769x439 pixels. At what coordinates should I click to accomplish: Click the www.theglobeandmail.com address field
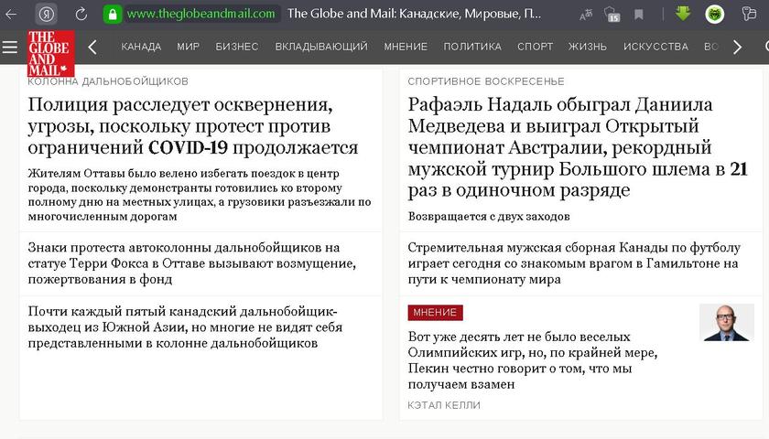[201, 14]
